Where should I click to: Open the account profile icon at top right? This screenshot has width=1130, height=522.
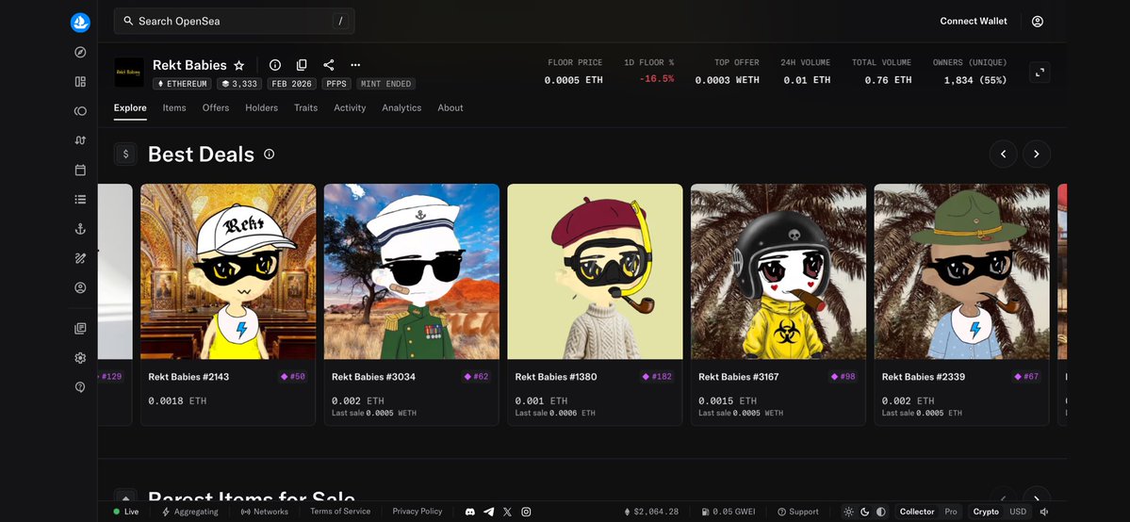pos(1038,22)
